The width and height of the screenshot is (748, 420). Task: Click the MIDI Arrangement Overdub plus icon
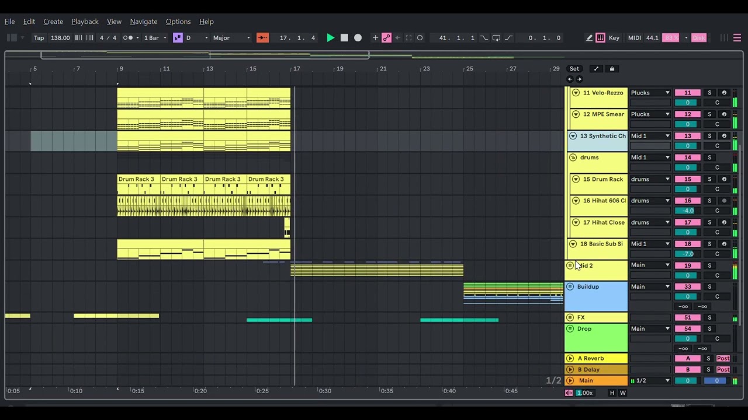(375, 38)
